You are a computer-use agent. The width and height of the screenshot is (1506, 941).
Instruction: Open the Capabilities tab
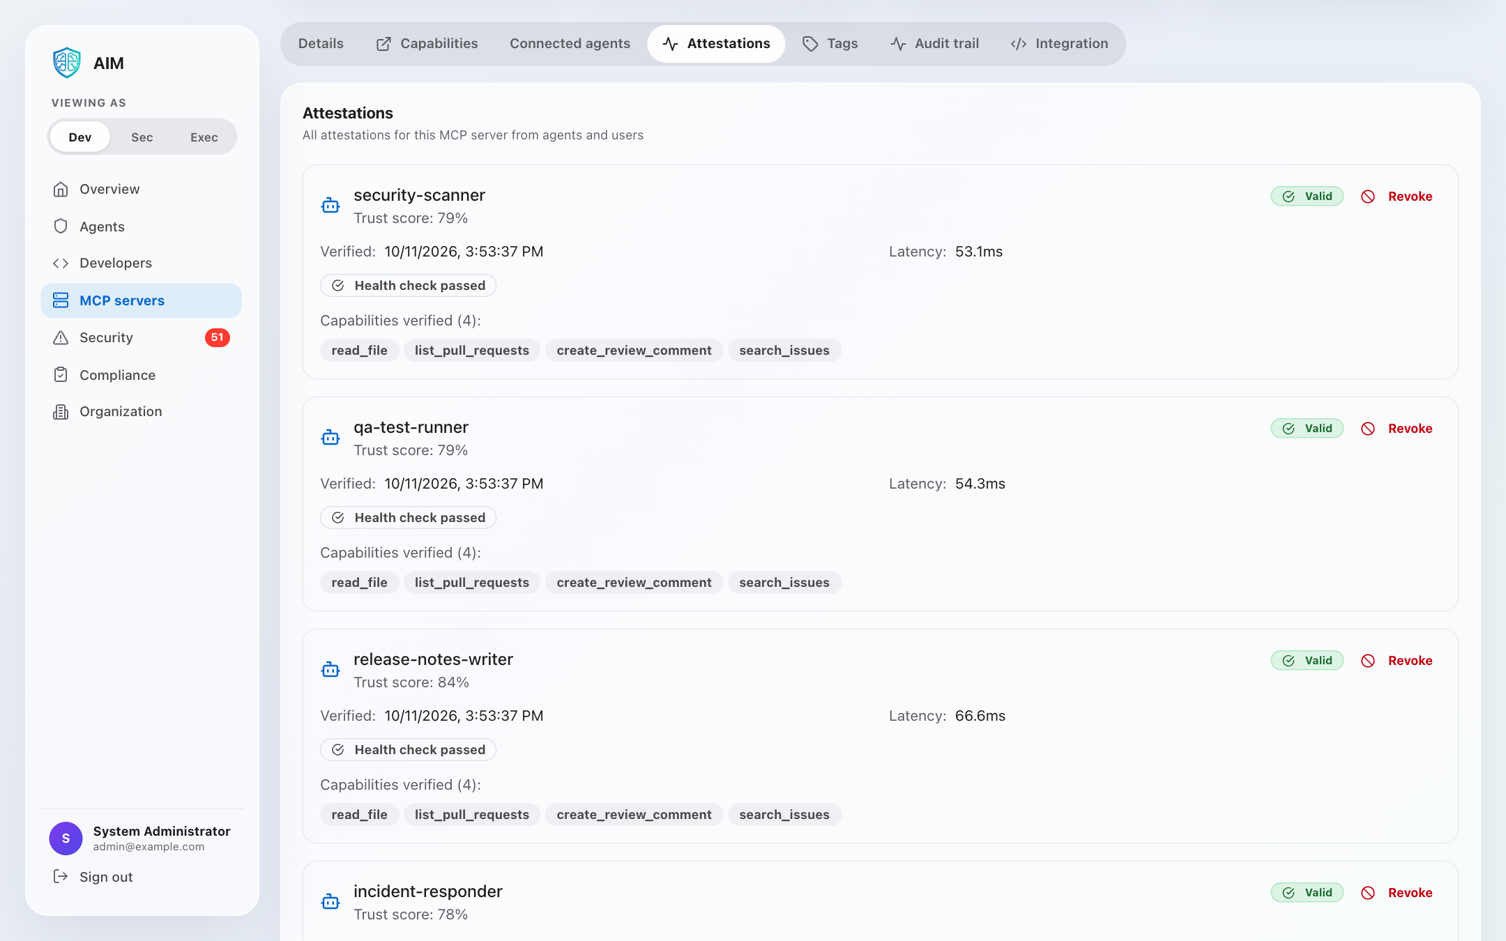427,44
